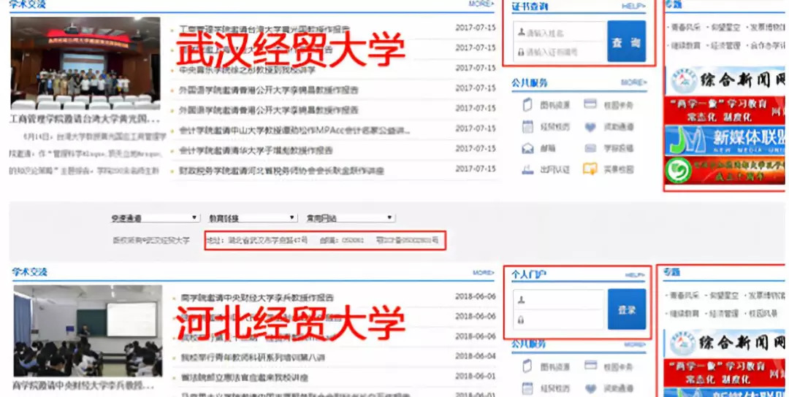Click the 登录 button in 个人门户
This screenshot has width=789, height=397.
tap(627, 309)
